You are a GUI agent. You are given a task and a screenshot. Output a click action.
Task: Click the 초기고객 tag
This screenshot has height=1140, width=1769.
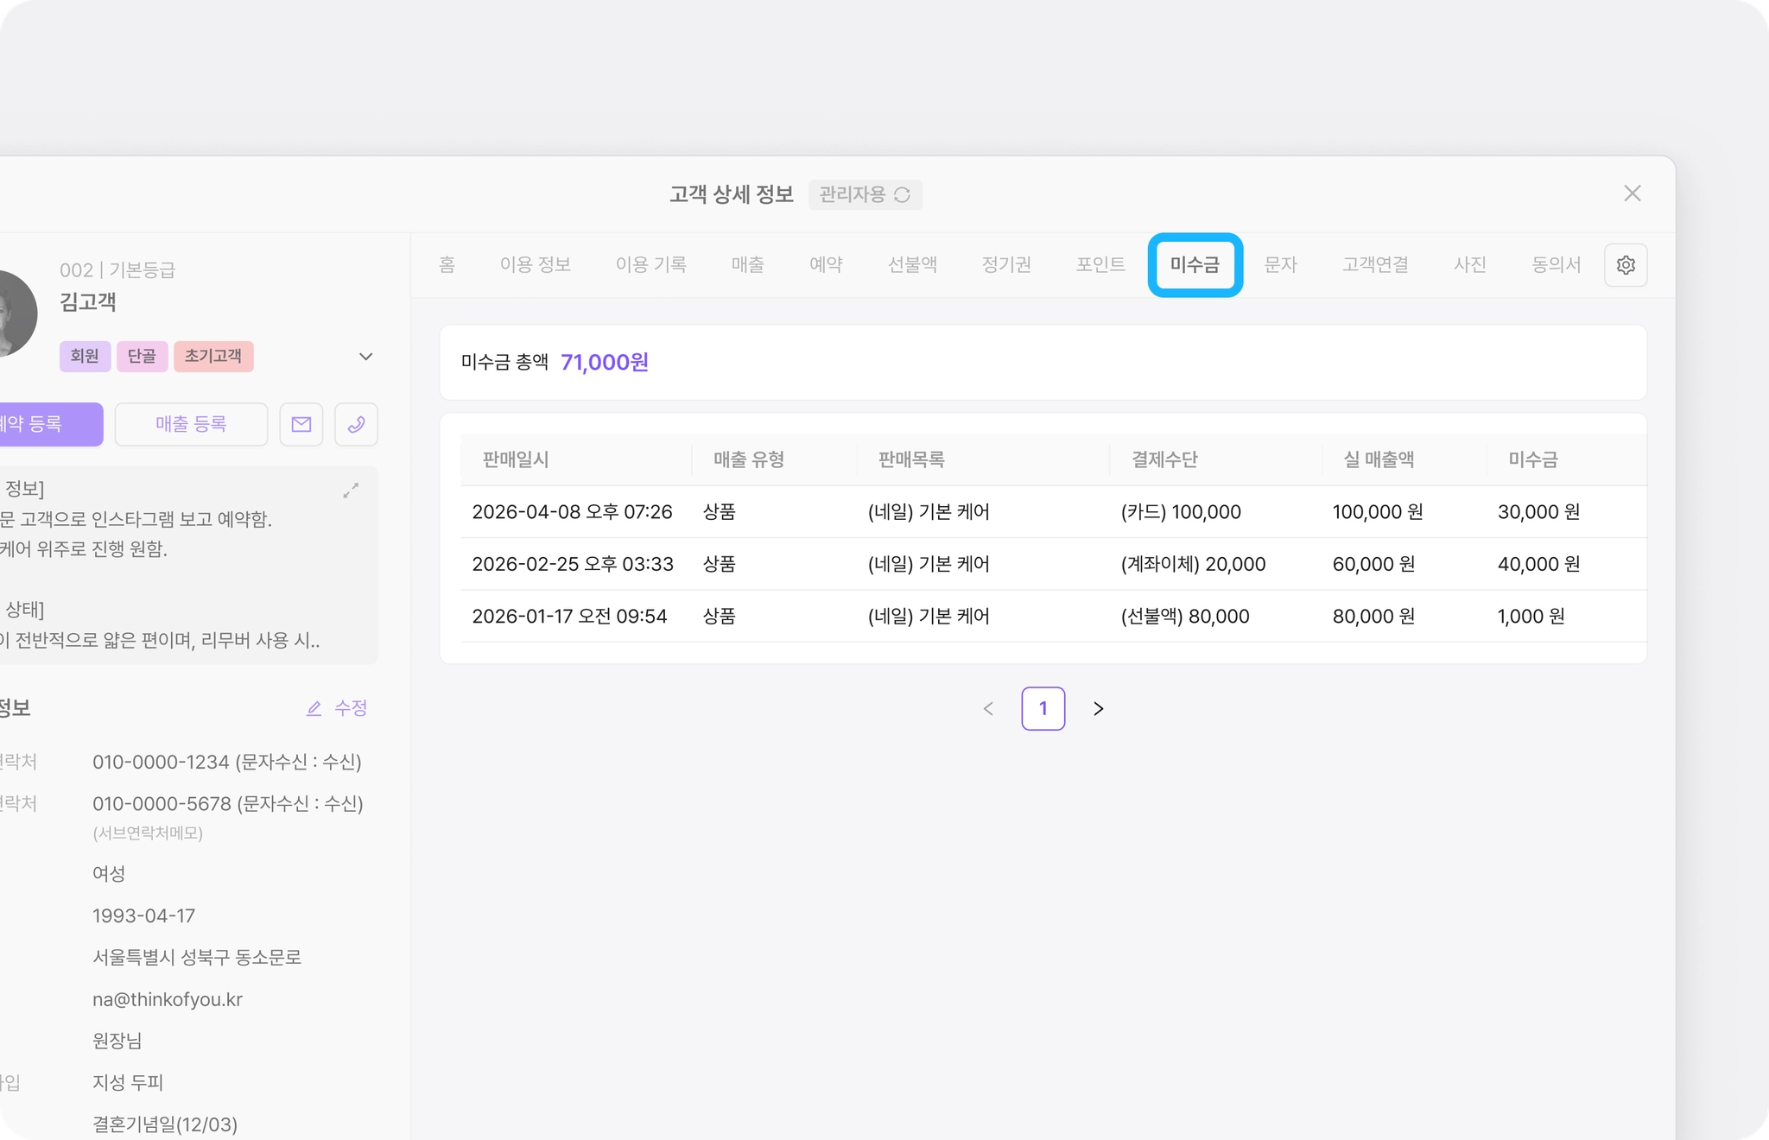pos(213,357)
